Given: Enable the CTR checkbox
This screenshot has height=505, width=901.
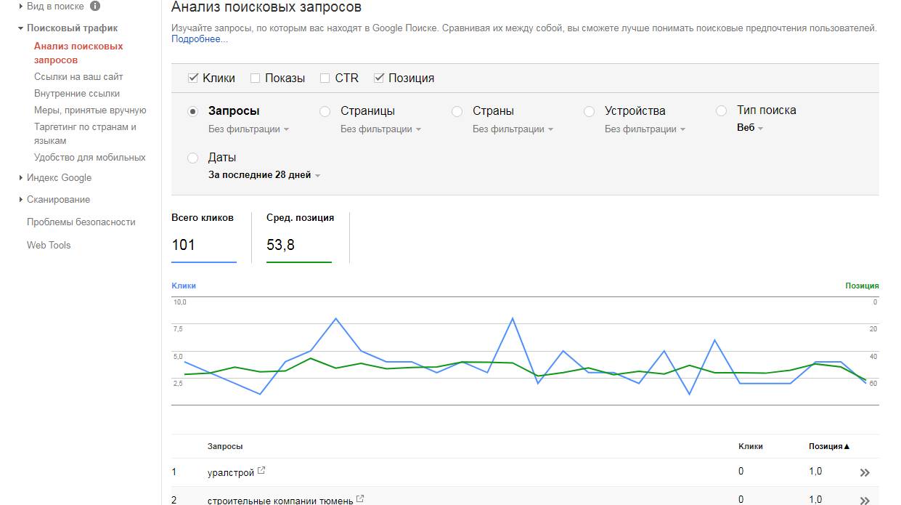Looking at the screenshot, I should [x=325, y=78].
